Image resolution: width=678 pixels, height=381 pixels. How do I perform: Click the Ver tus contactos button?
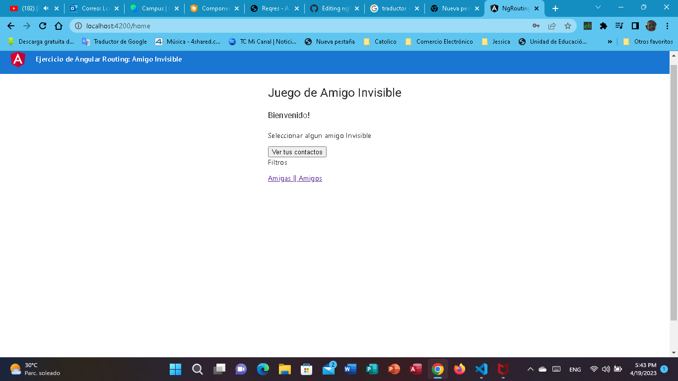tap(297, 151)
